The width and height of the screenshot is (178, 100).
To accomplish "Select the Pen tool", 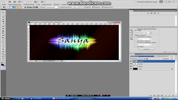I will click(x=3, y=44).
